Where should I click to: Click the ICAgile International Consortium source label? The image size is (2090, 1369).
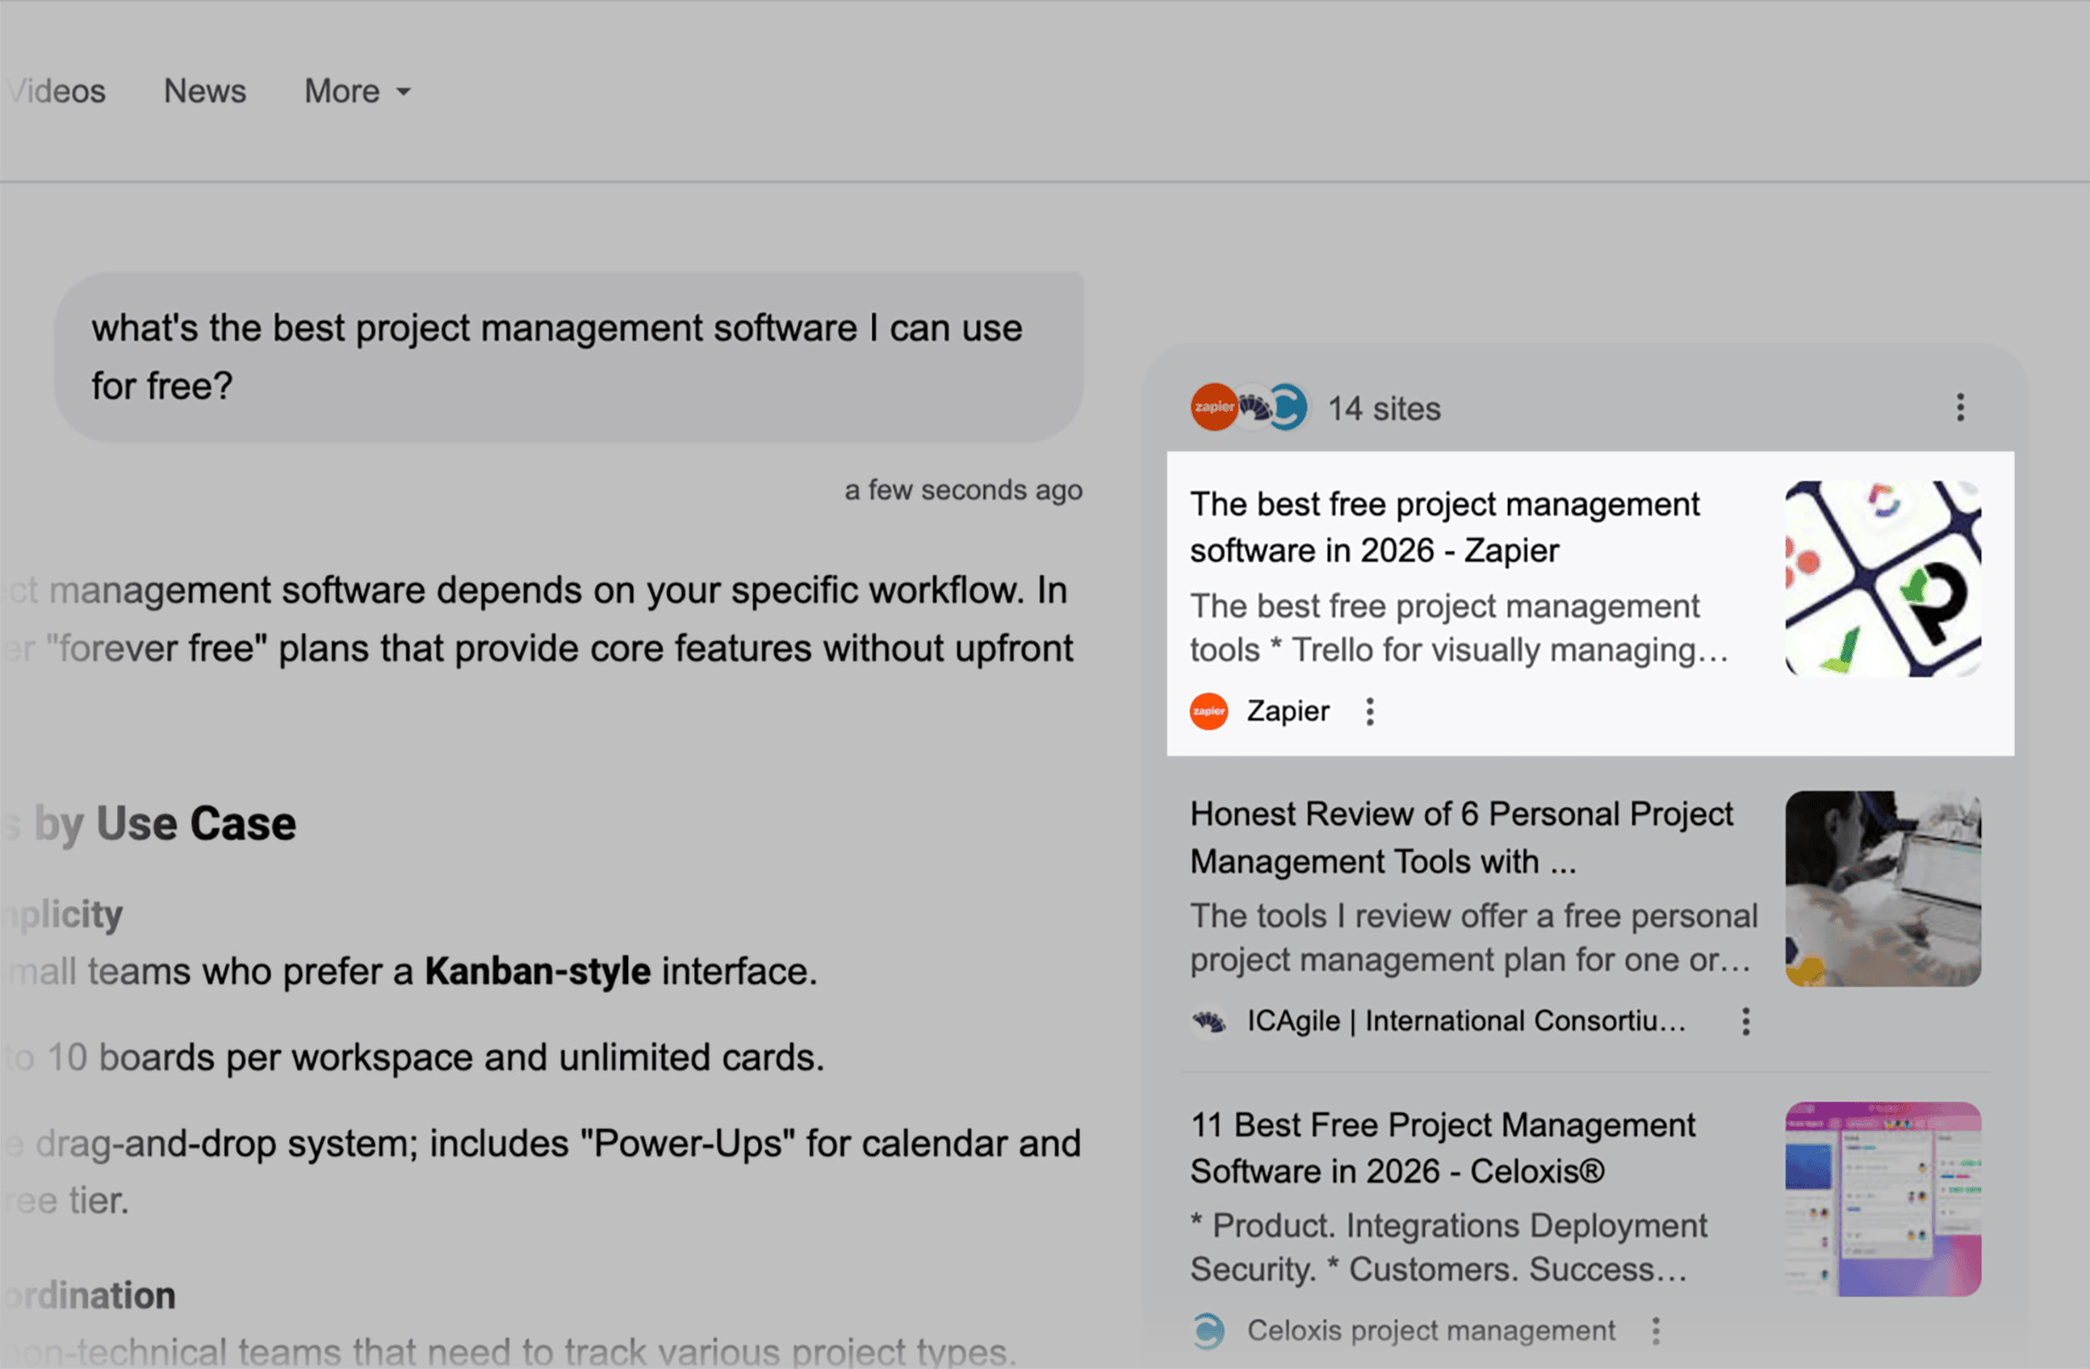(1466, 1021)
